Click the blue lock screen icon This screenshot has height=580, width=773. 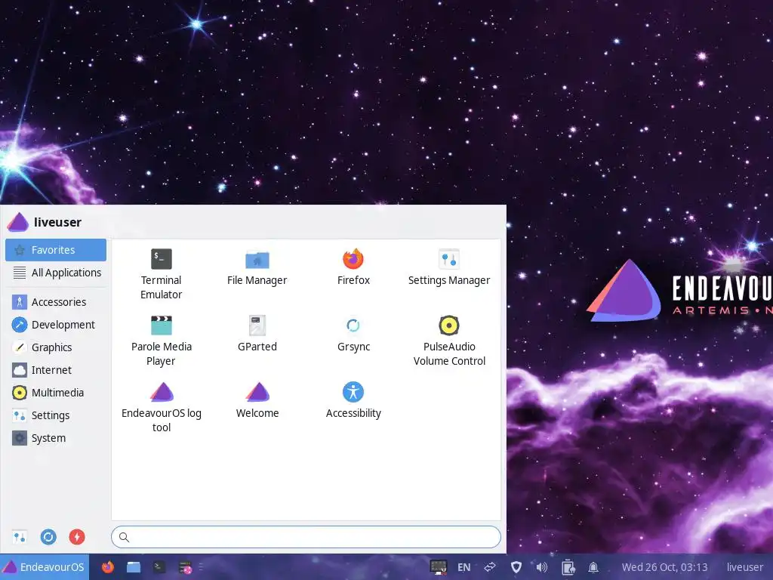[48, 537]
